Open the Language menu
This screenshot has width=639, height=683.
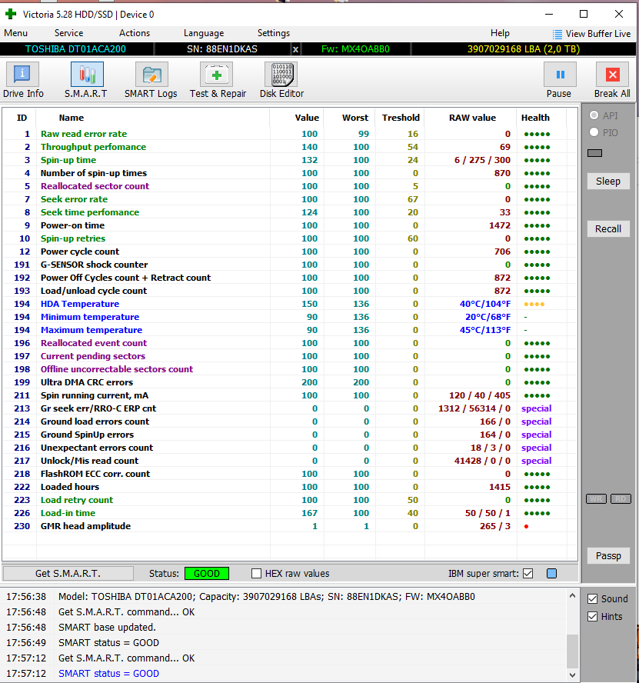(204, 33)
